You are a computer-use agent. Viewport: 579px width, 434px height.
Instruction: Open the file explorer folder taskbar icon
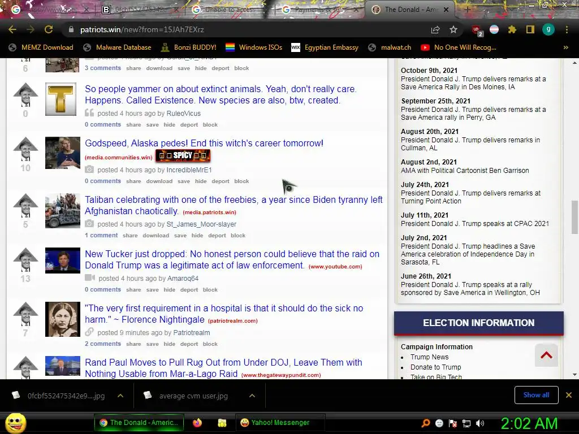coord(222,423)
